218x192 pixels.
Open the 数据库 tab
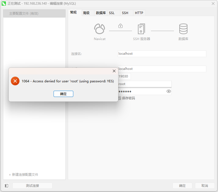click(x=101, y=13)
